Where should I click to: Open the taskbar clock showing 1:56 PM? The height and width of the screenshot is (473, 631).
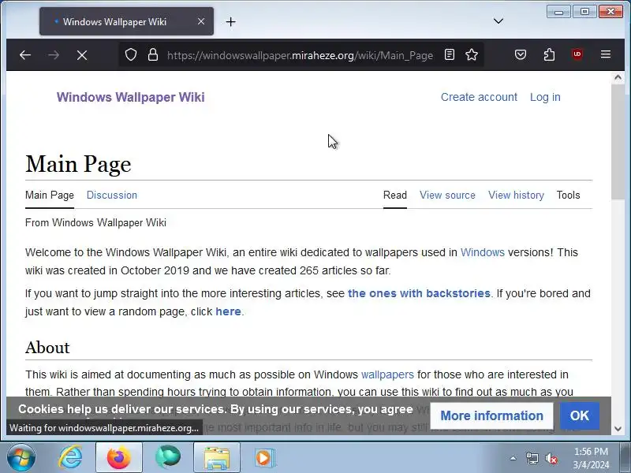coord(591,458)
